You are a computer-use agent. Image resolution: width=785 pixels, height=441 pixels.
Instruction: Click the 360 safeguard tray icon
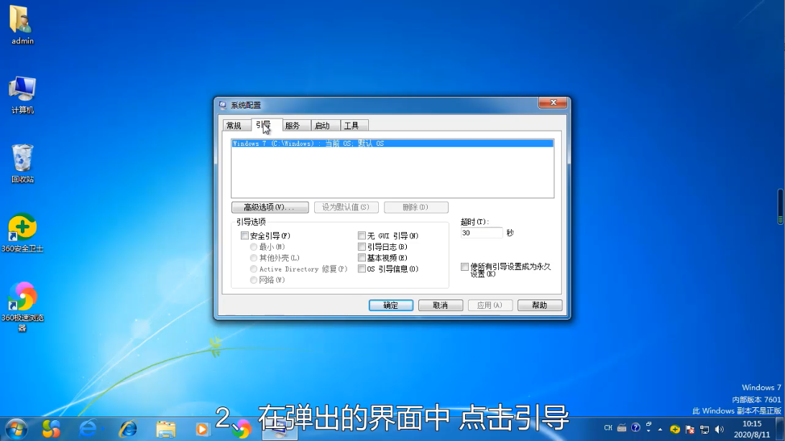point(675,429)
